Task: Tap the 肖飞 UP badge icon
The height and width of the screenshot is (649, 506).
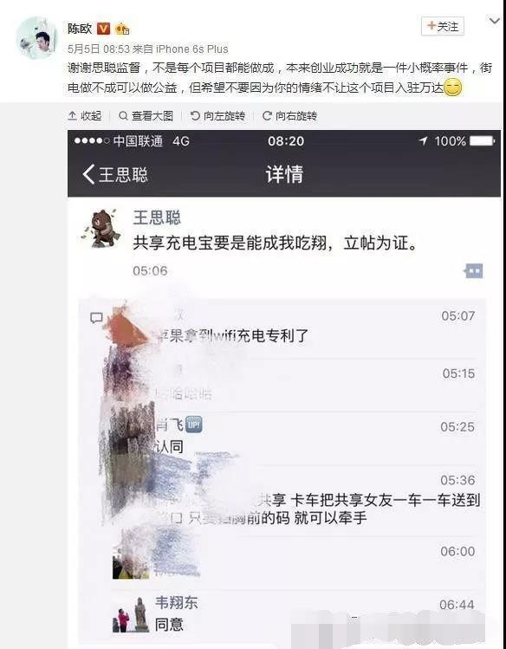Action: tap(193, 425)
